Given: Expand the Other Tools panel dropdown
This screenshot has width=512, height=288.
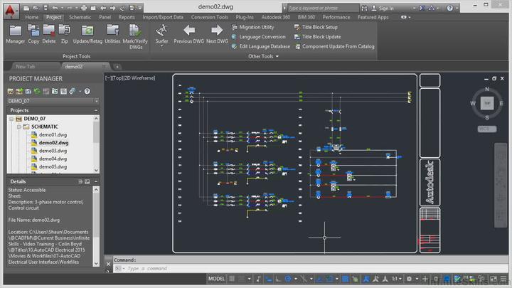Looking at the screenshot, I should click(263, 56).
